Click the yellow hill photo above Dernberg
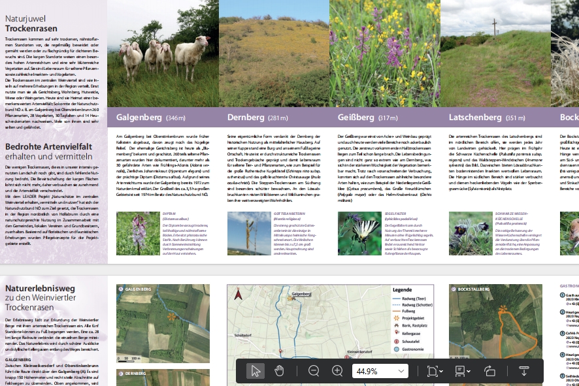 click(x=274, y=54)
